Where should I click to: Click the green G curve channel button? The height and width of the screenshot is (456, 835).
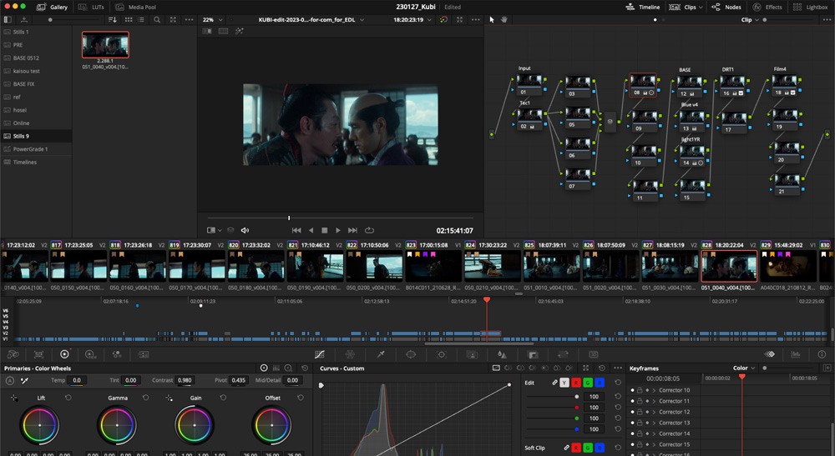(587, 383)
